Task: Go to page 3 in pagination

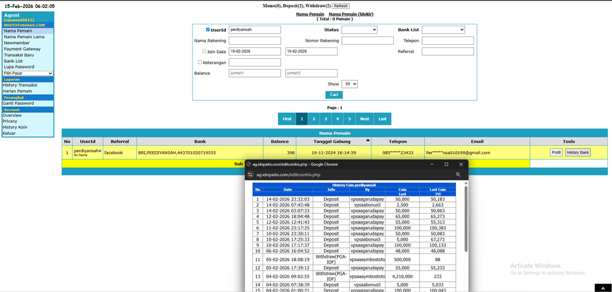Action: click(x=326, y=119)
